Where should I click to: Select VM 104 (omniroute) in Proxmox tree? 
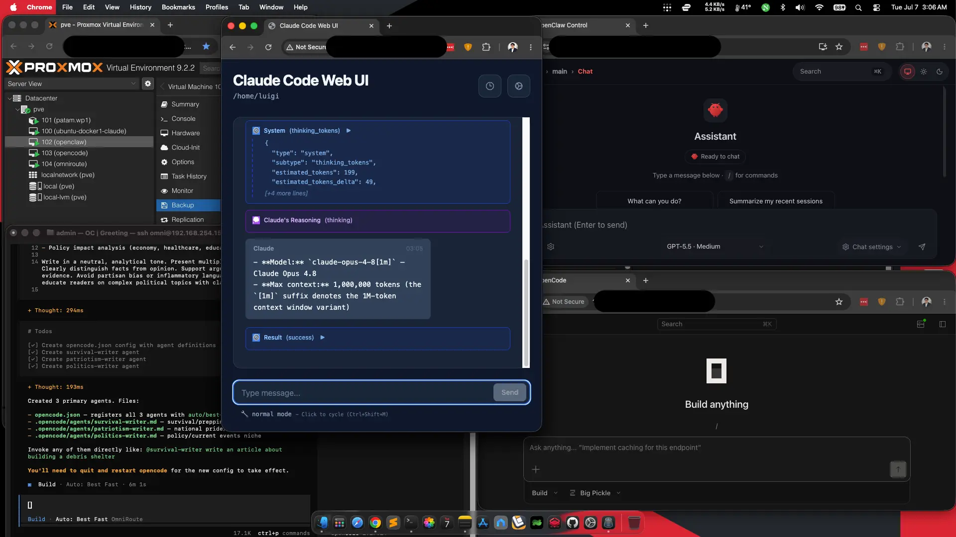(64, 164)
